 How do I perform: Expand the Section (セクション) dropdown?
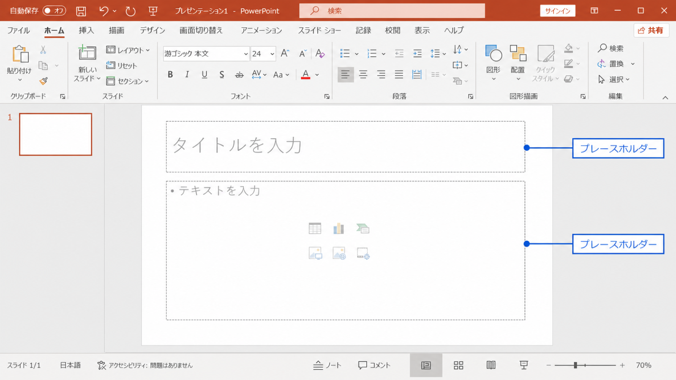pos(128,81)
